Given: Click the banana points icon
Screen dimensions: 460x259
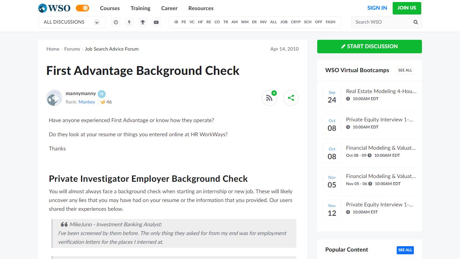Looking at the screenshot, I should (103, 102).
